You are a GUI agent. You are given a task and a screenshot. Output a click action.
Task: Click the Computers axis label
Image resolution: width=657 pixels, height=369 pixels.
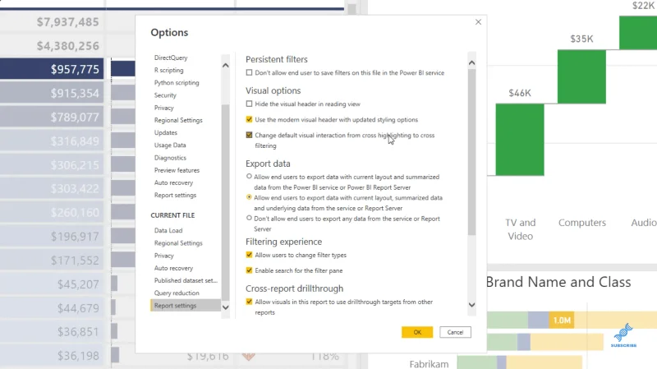[582, 223]
